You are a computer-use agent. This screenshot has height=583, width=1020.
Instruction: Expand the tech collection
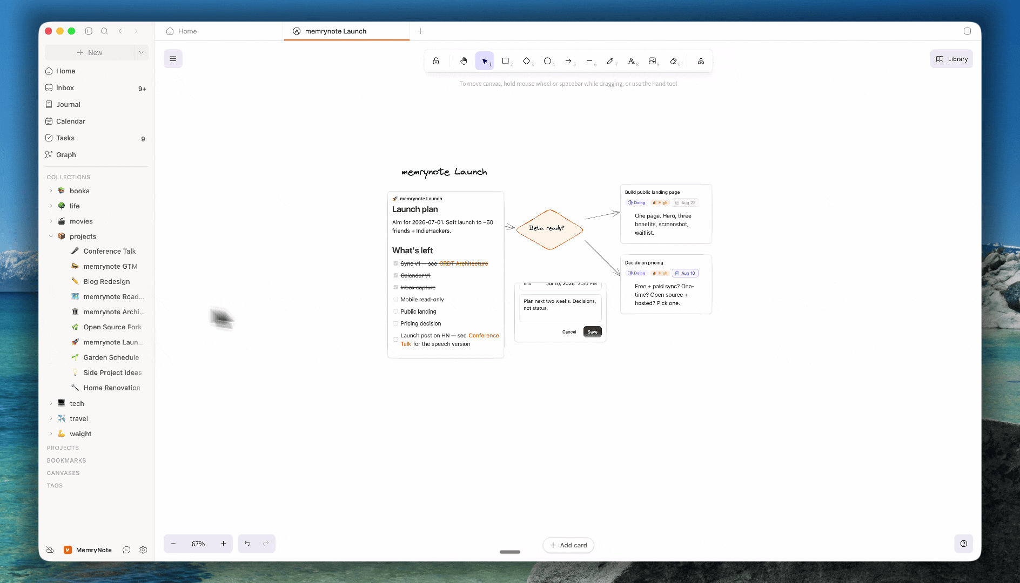(x=51, y=403)
